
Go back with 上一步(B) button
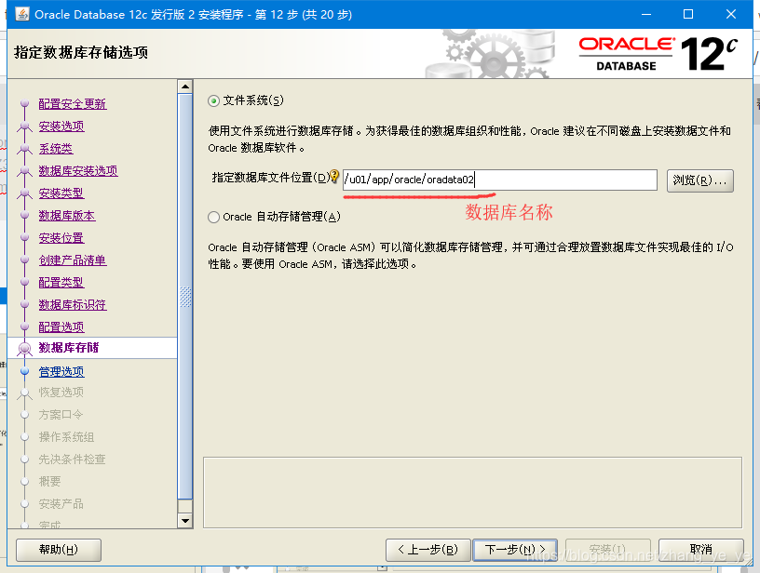(x=428, y=550)
